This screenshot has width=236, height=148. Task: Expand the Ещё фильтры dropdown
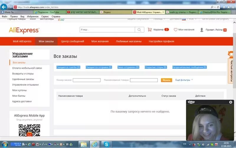[184, 80]
